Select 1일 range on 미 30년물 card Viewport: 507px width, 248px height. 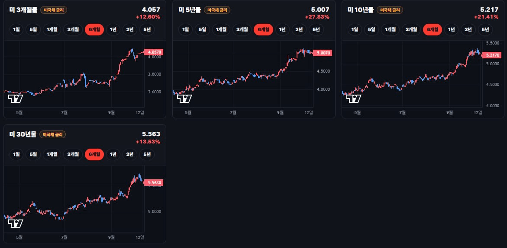tap(16, 155)
